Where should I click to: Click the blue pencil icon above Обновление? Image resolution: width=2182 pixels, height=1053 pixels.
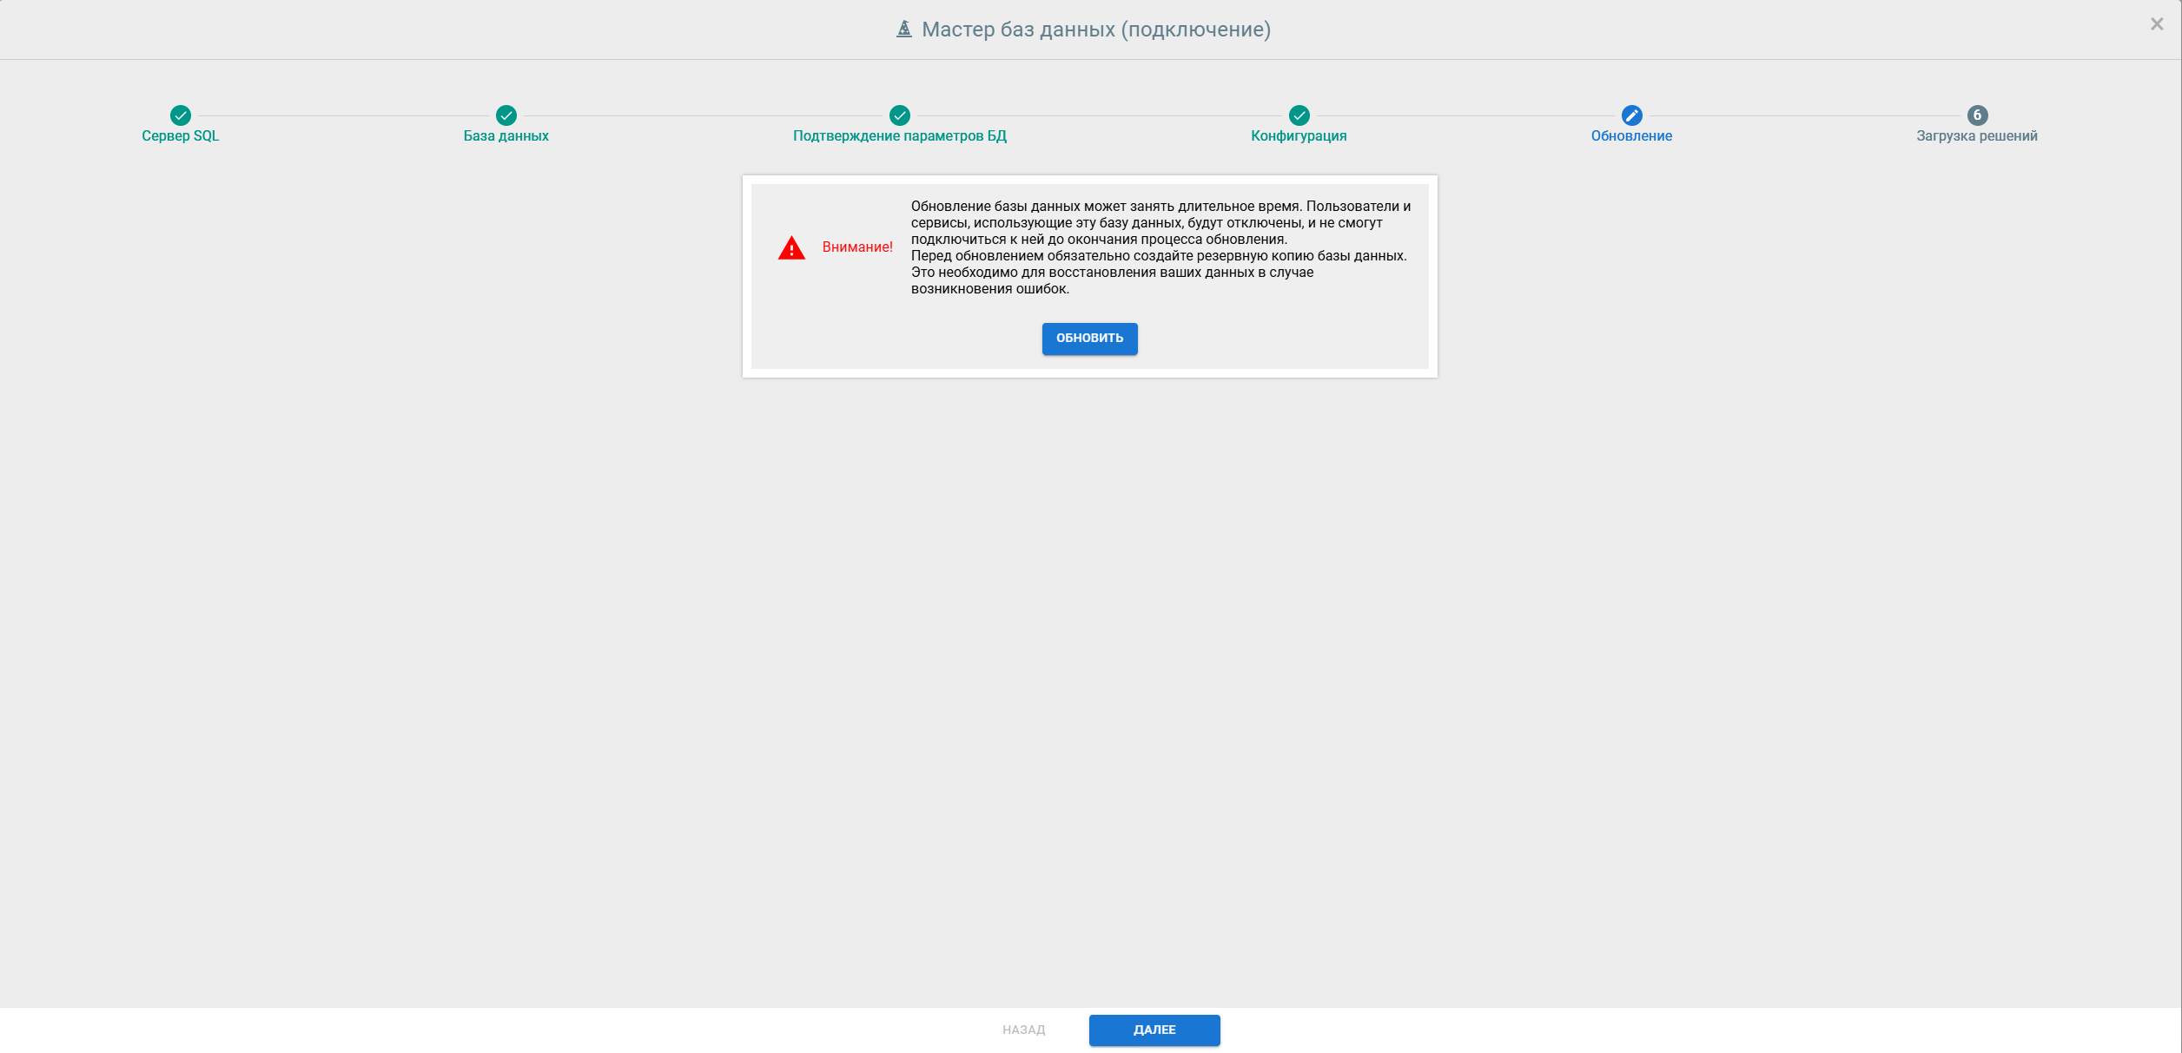tap(1631, 115)
